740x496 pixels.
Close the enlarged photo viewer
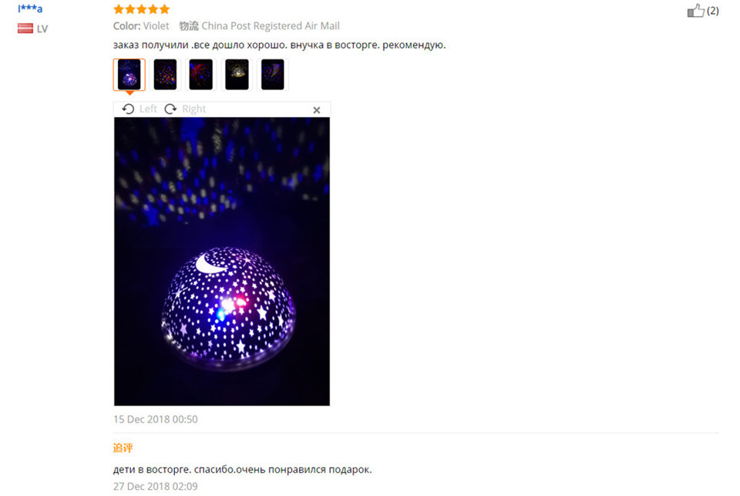[317, 110]
